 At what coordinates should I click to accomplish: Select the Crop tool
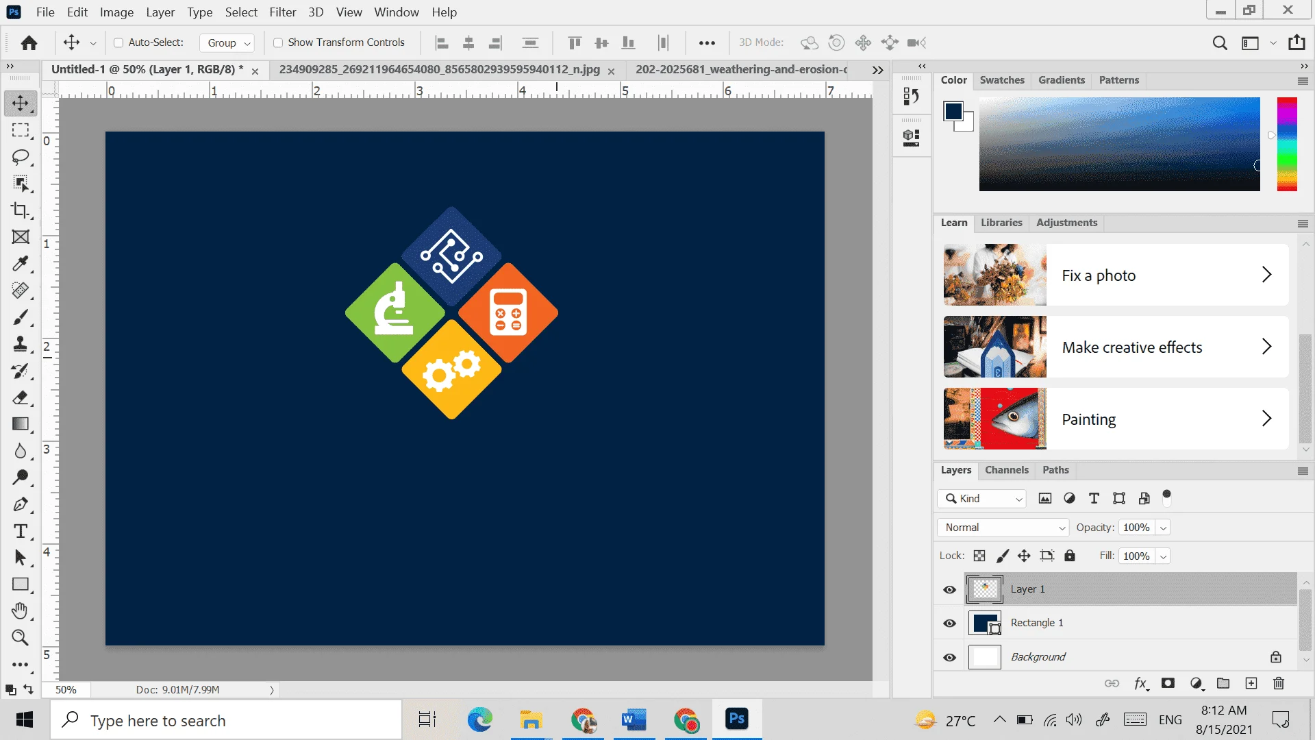[x=21, y=210]
